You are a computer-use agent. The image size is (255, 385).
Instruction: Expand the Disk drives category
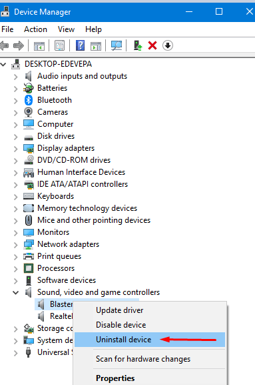(16, 137)
